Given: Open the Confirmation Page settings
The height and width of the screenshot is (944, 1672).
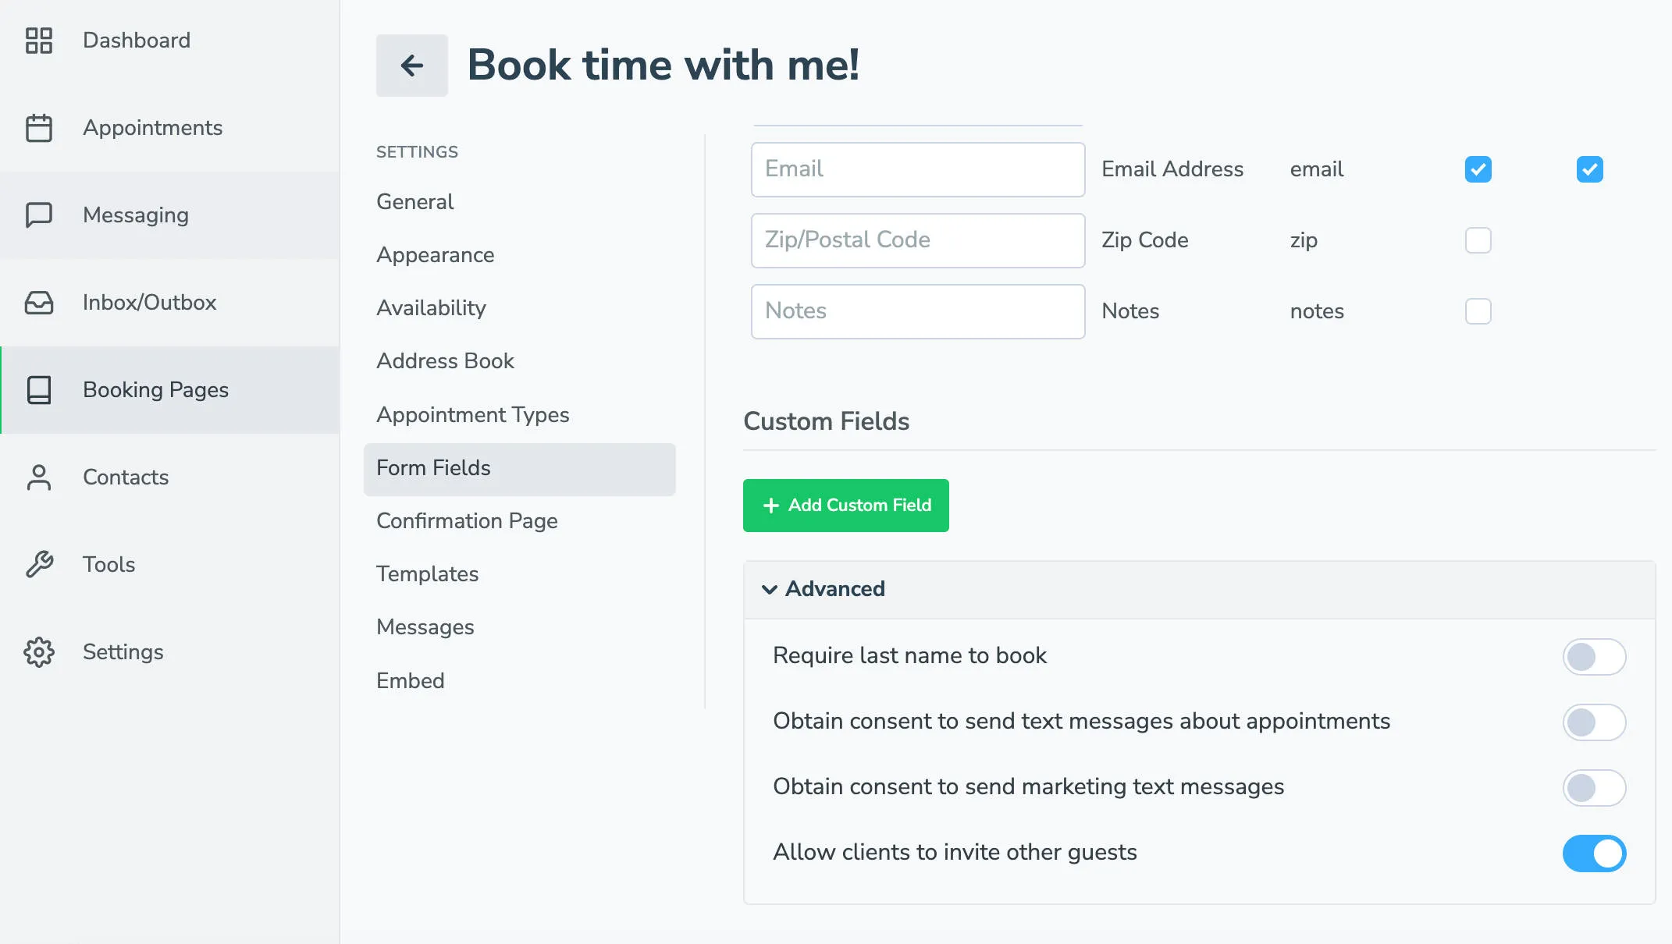Looking at the screenshot, I should pos(467,521).
